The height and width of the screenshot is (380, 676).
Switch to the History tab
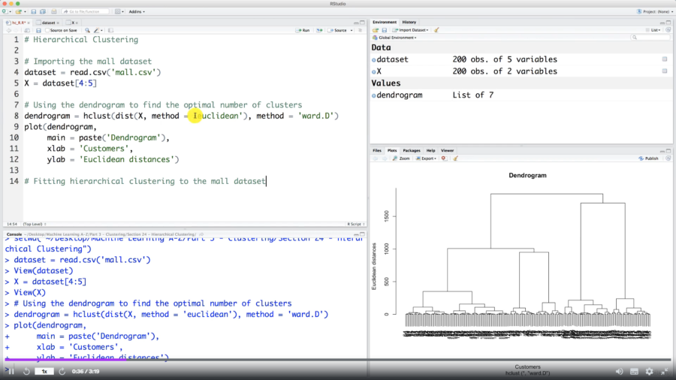coord(409,22)
